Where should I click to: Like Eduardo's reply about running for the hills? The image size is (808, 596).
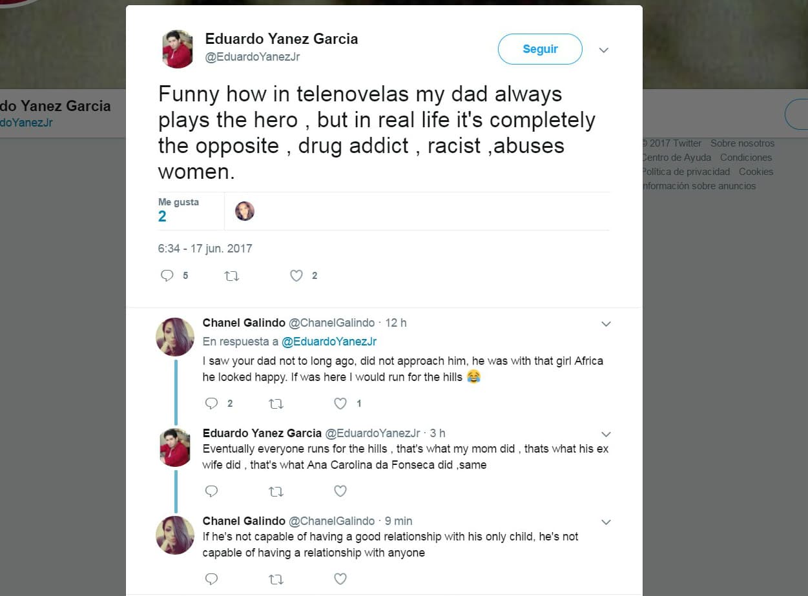point(340,491)
